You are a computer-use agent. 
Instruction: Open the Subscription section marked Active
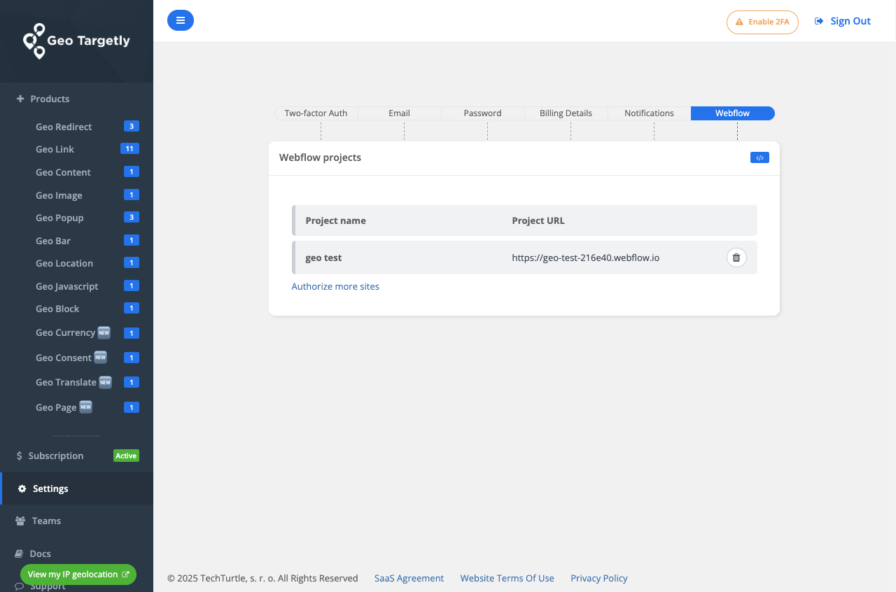pyautogui.click(x=55, y=456)
